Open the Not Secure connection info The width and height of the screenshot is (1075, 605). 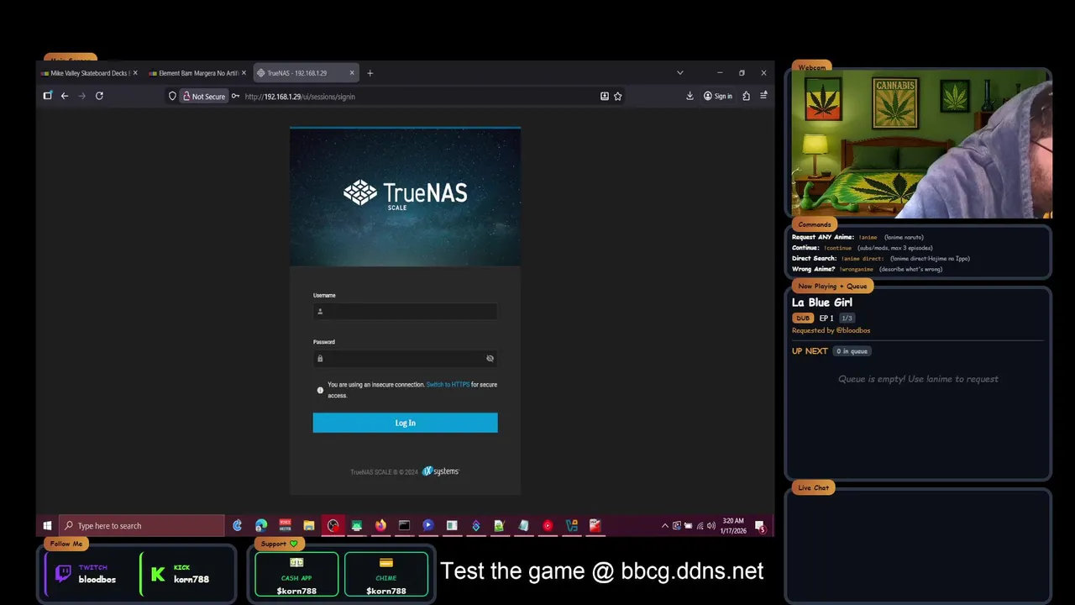(204, 97)
